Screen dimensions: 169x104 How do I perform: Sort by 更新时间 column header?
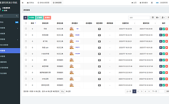pyautogui.click(x=146, y=23)
